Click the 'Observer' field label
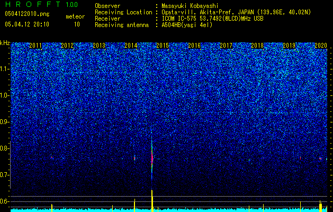This screenshot has width=333, height=212. [107, 6]
